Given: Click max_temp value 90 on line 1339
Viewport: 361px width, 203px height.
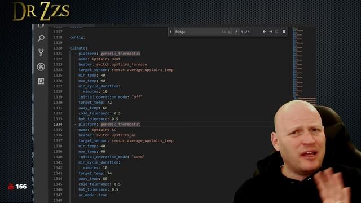Looking at the screenshot, I should coord(103,152).
